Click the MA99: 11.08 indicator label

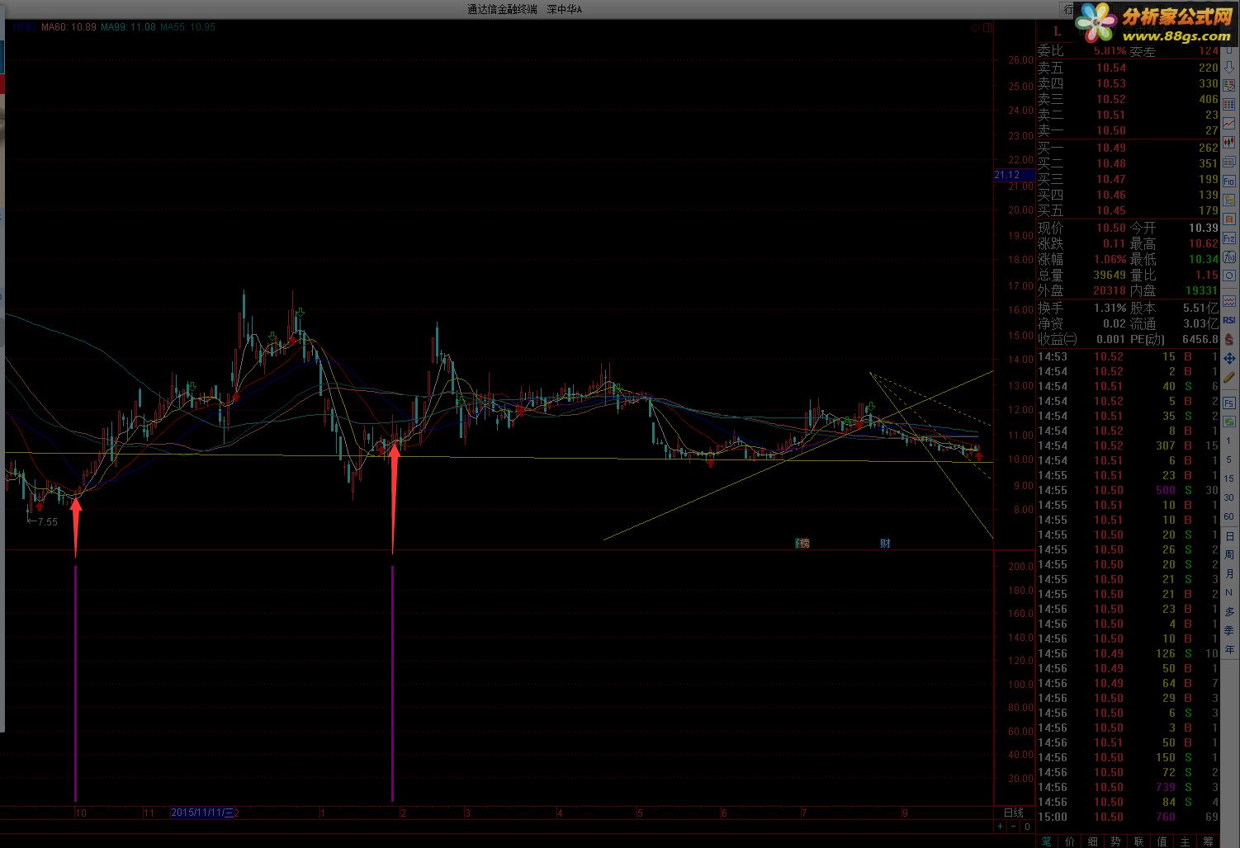(129, 27)
